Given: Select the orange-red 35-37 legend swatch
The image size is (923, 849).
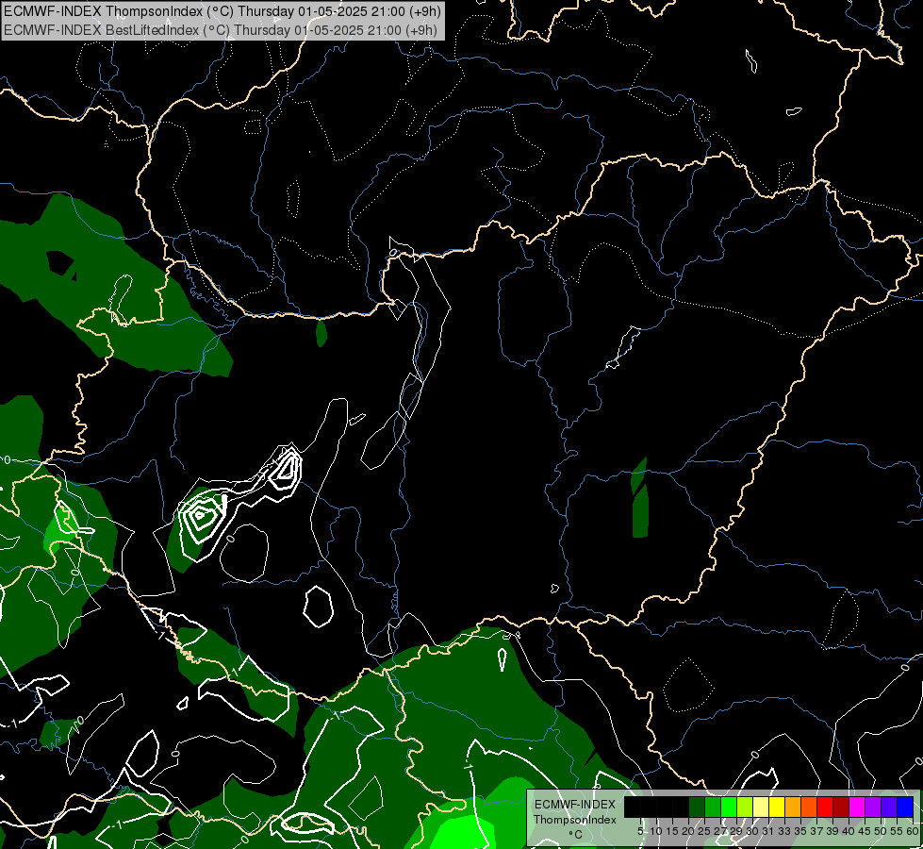Looking at the screenshot, I should 809,807.
